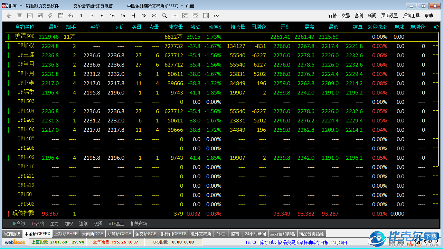Open the 主力合约排名 tab
Viewport: 443px width, 249px height.
click(283, 234)
